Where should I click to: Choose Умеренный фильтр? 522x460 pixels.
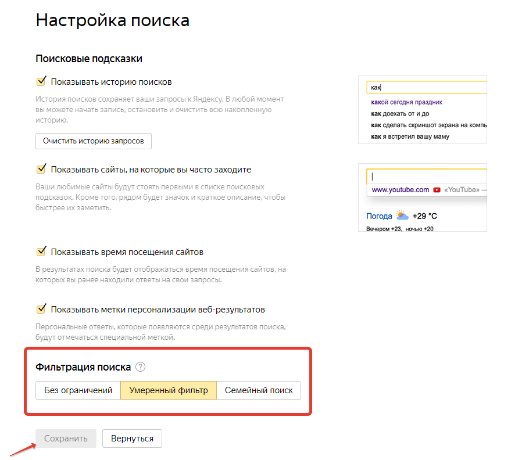coord(169,390)
